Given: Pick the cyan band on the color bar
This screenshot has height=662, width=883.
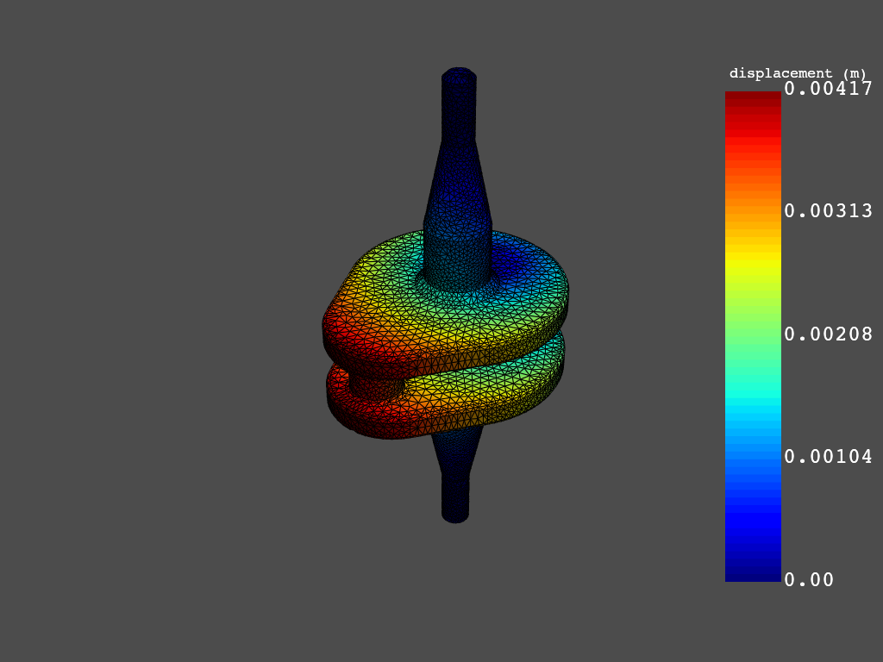Looking at the screenshot, I should (x=753, y=398).
